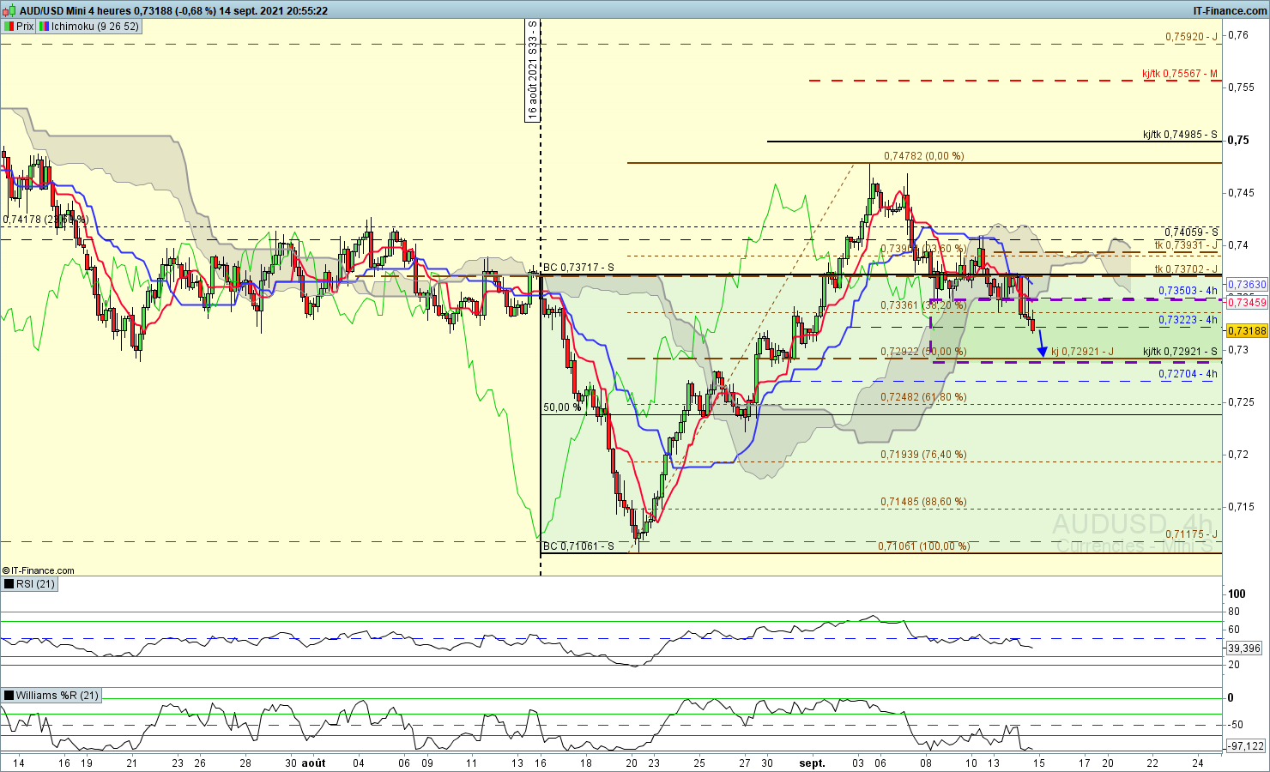This screenshot has height=772, width=1270.
Task: Click the BC 0,71061 - S label
Action: [x=578, y=546]
